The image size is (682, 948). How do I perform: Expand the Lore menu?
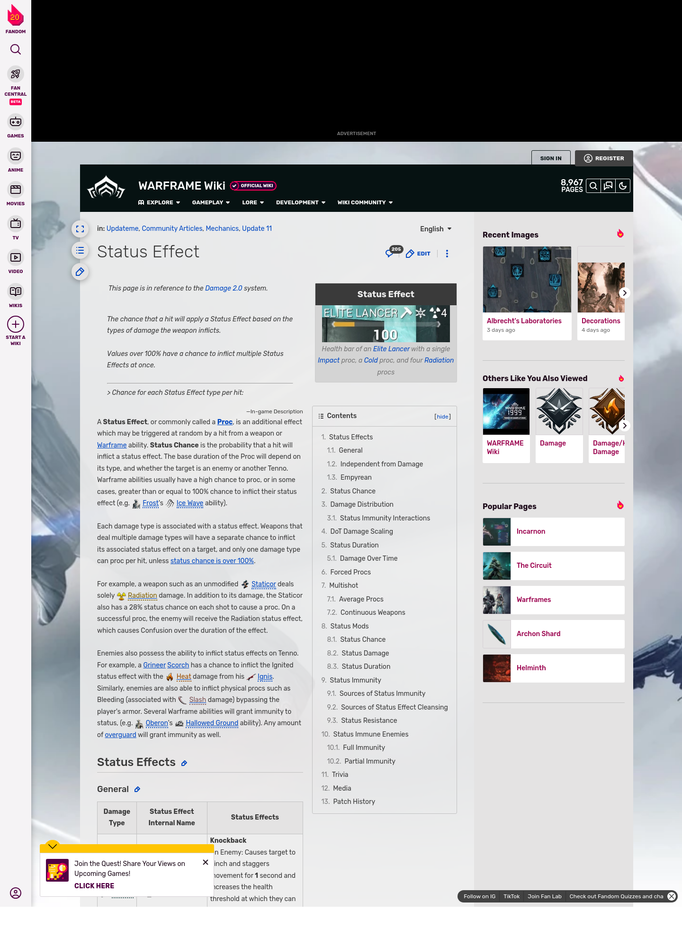pos(253,202)
